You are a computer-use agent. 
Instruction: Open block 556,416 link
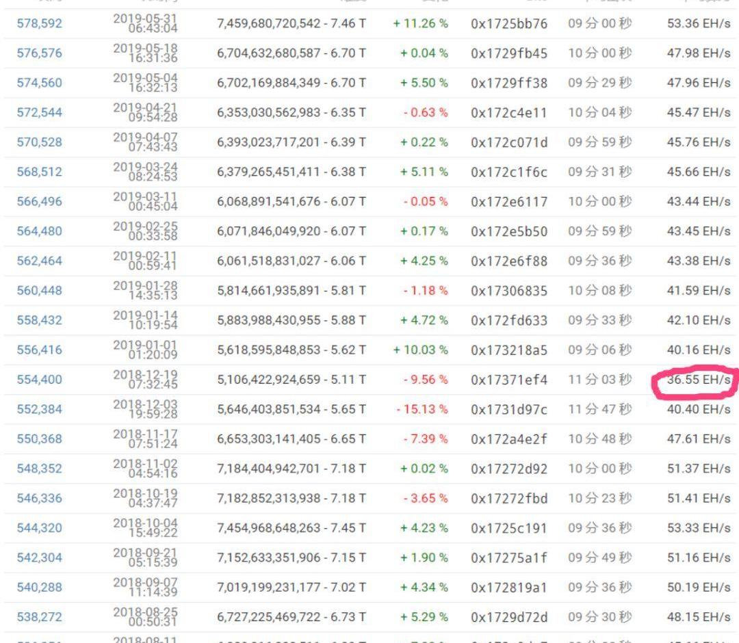(x=39, y=350)
